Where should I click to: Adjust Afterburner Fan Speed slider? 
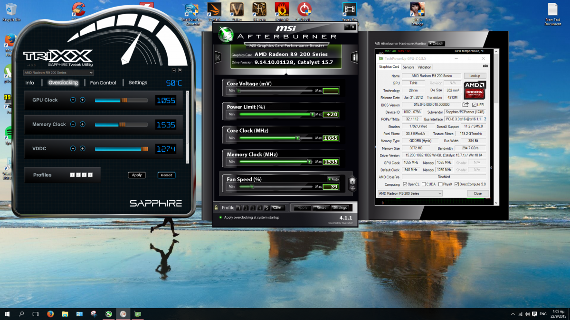pos(276,186)
